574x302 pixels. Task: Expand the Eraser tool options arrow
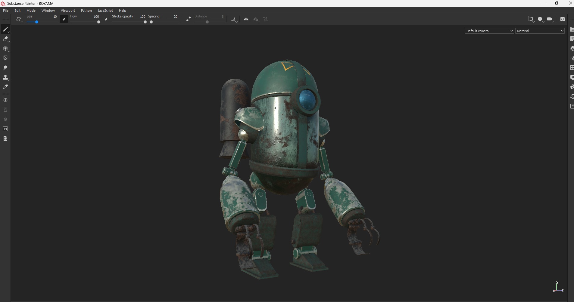pyautogui.click(x=9, y=41)
